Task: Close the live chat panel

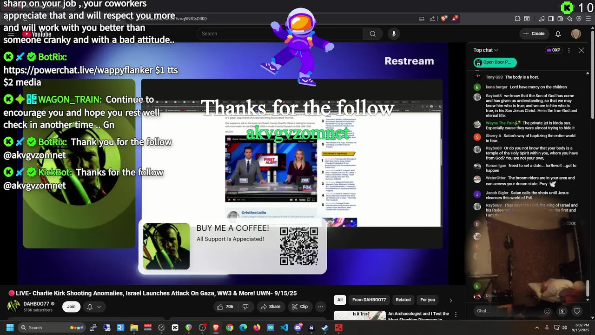Action: pyautogui.click(x=581, y=50)
